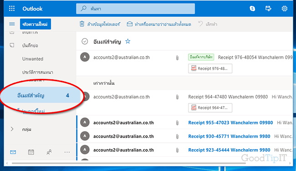Click the favorite star next to อีเมลสำคัญ
This screenshot has height=171, width=296.
click(128, 41)
